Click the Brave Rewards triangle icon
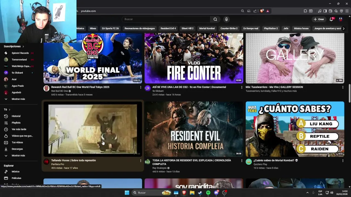 point(268,11)
